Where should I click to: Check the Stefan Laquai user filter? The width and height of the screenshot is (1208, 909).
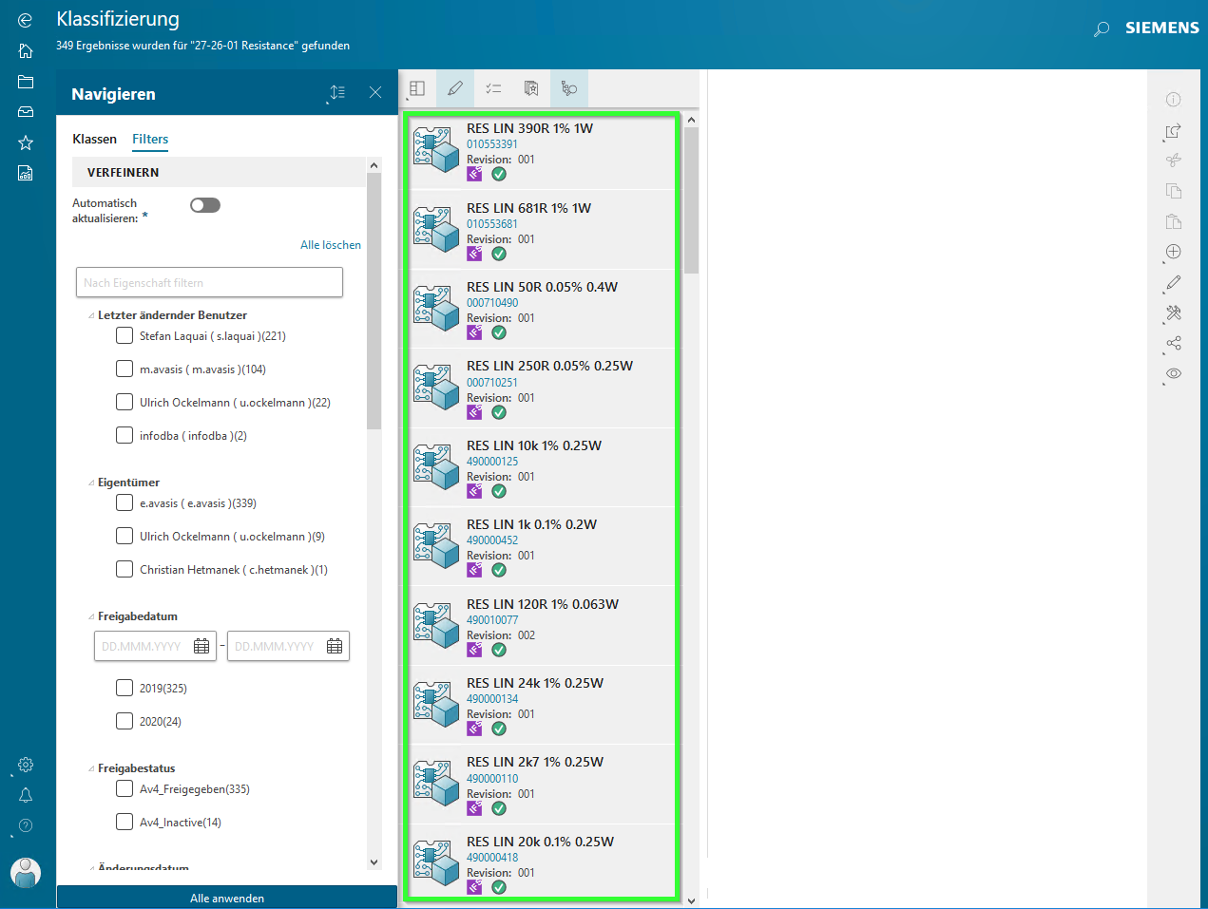point(125,335)
